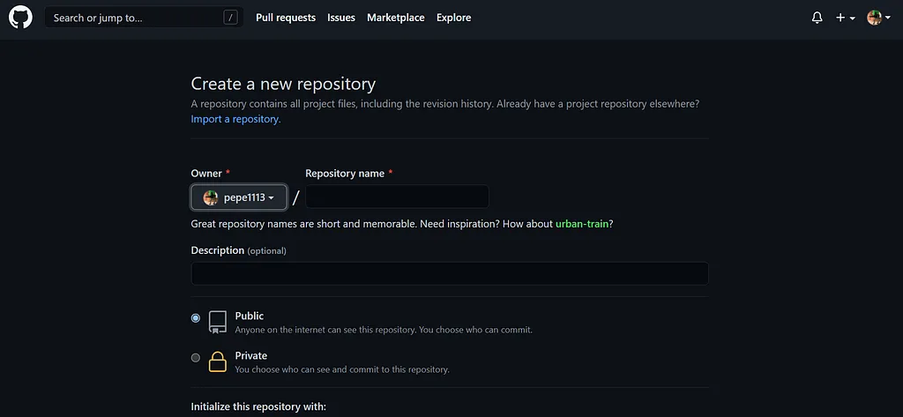Open the plus create-new menu
The image size is (903, 417).
[845, 18]
